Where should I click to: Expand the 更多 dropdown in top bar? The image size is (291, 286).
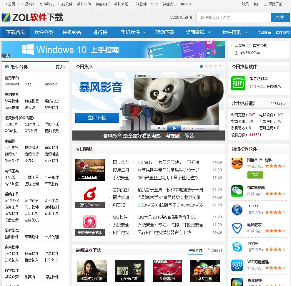pyautogui.click(x=186, y=4)
